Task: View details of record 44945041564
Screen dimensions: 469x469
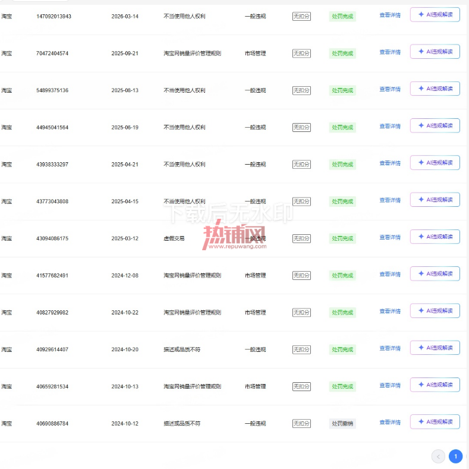Action: click(x=390, y=126)
